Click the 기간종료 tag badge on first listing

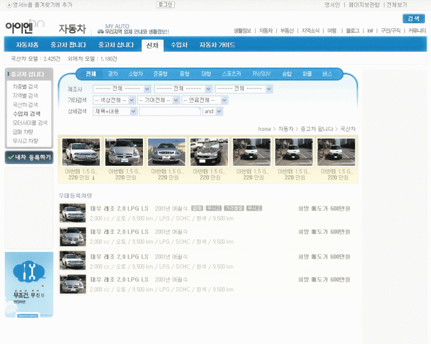pyautogui.click(x=234, y=208)
